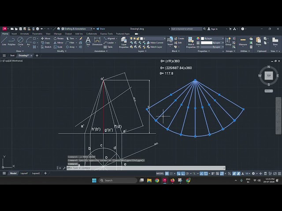Switch to the Insert ribbon tab
282x211 pixels.
pos(14,34)
